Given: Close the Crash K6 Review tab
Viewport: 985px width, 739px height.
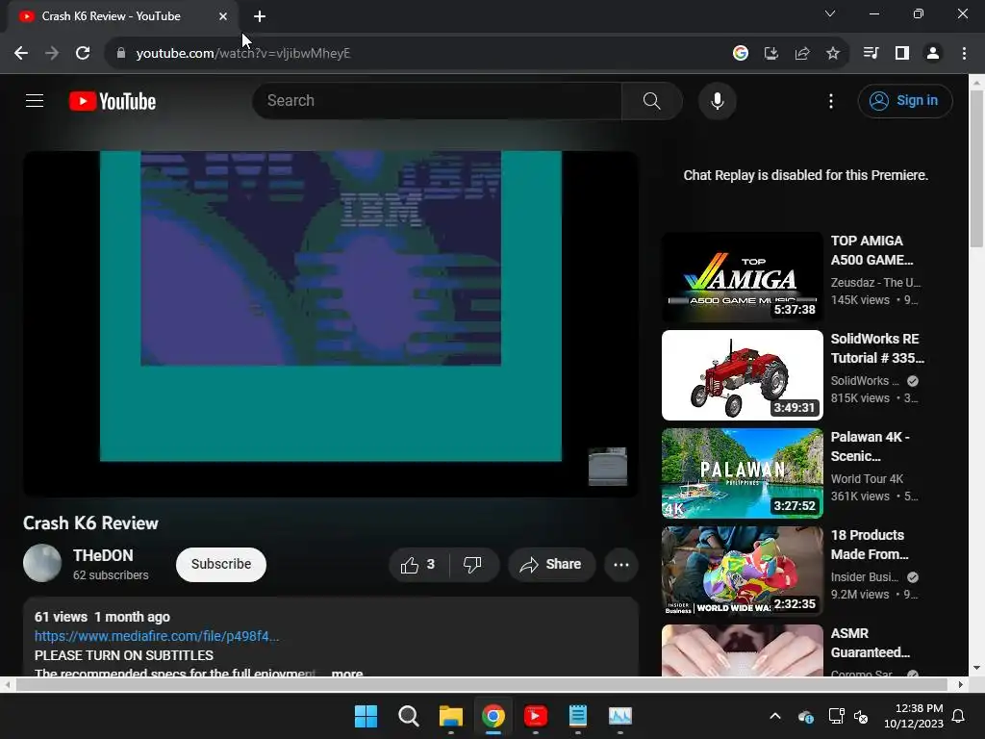Looking at the screenshot, I should (223, 16).
